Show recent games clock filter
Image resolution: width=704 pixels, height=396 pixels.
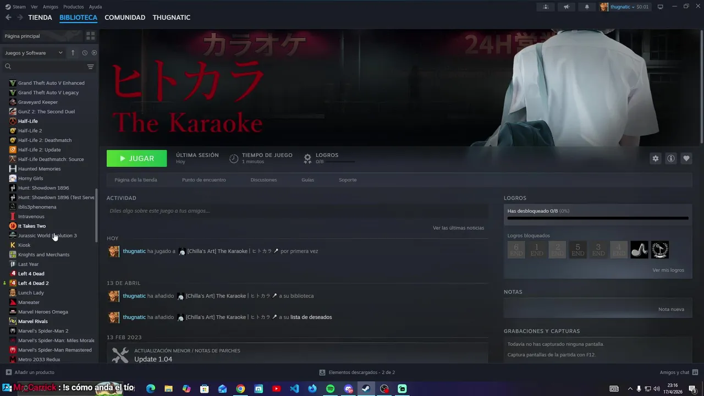(85, 53)
